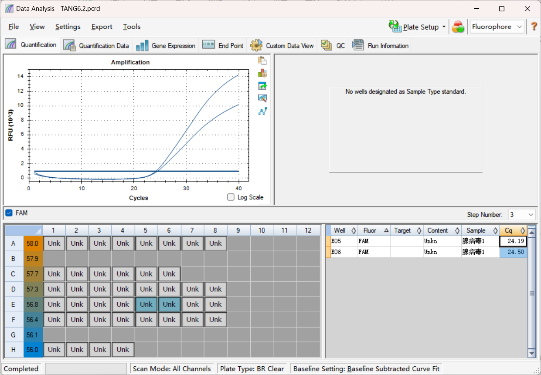
Task: Click the Cq value 24.50 cell
Action: [513, 252]
